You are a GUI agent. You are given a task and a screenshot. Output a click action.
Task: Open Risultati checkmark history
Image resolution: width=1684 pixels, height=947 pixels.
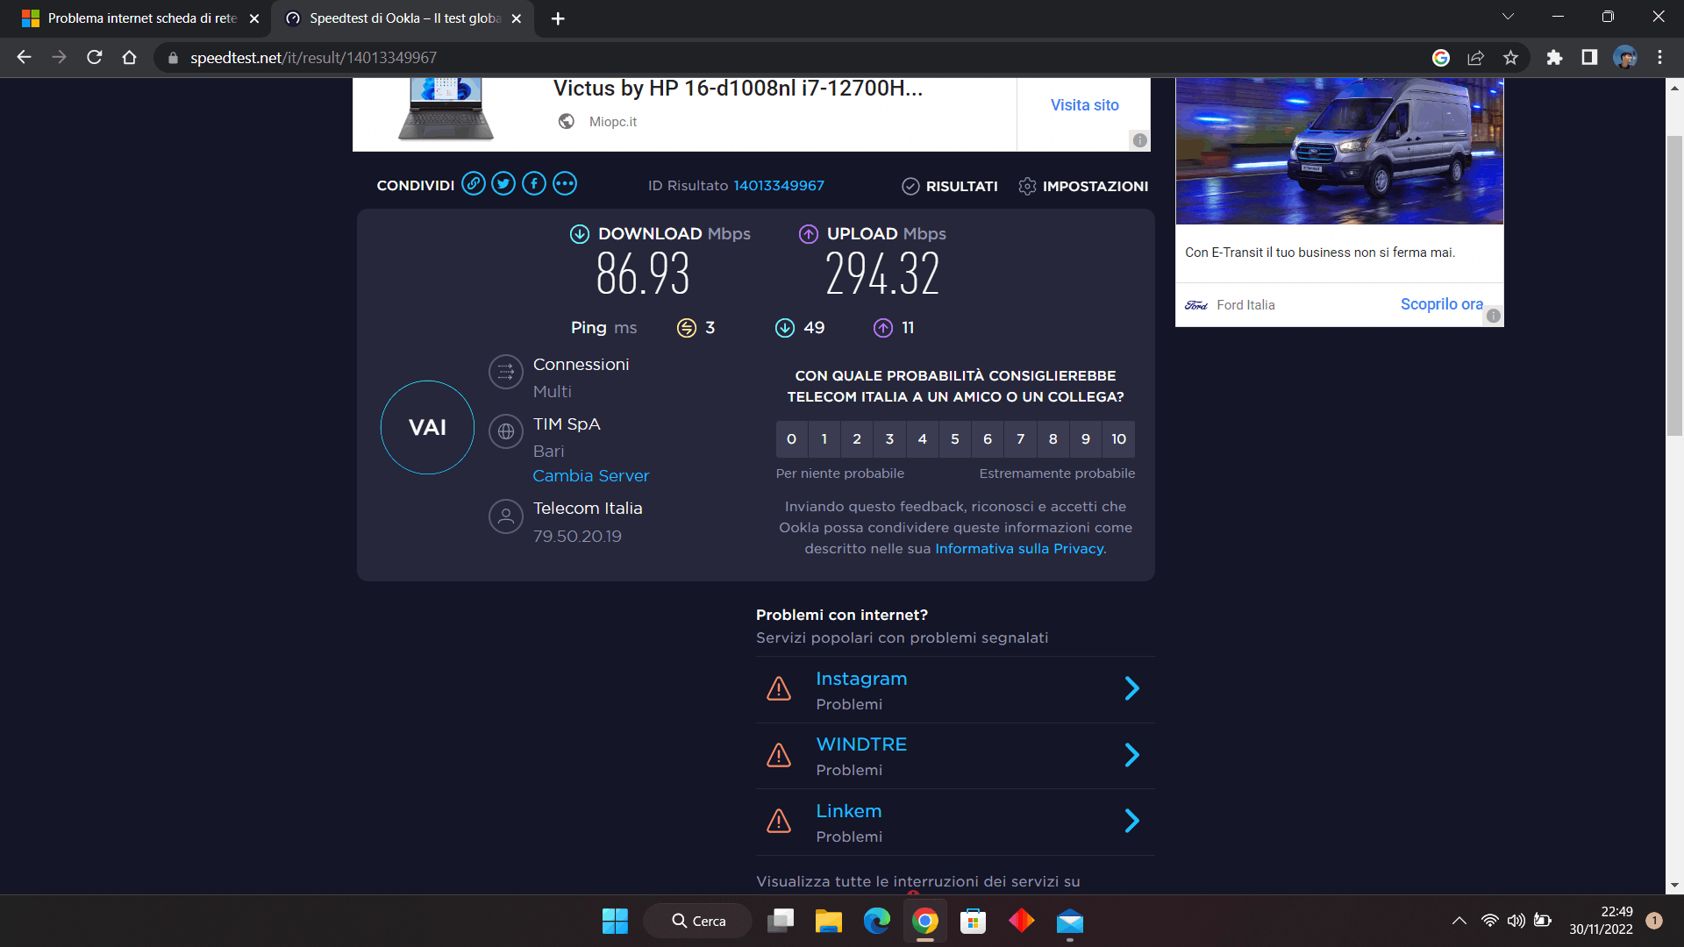910,186
